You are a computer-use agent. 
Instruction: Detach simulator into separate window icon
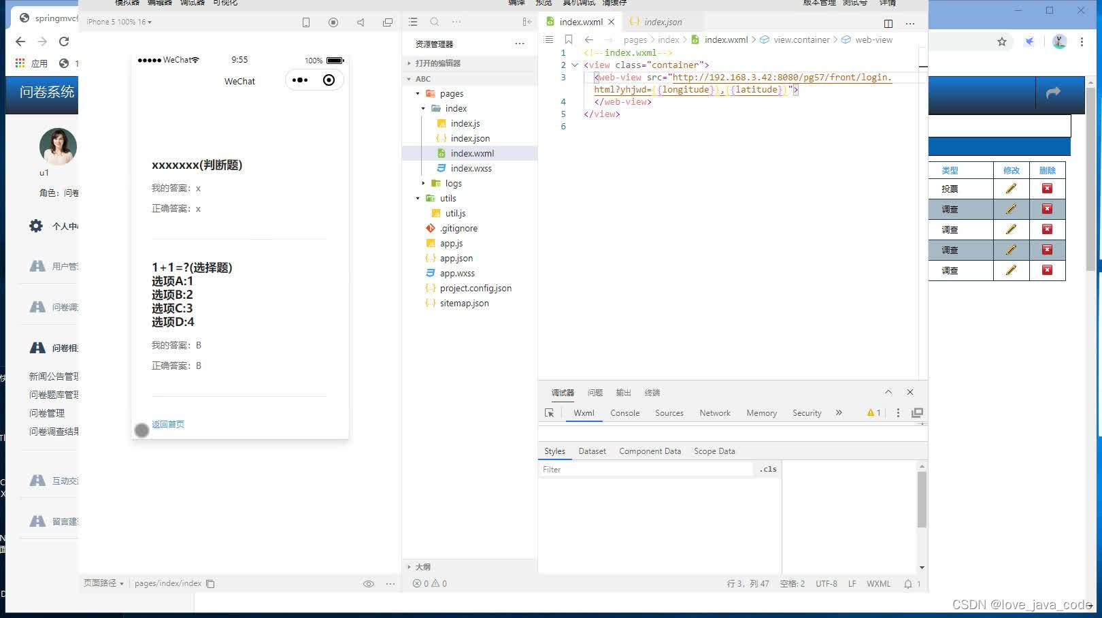point(388,22)
